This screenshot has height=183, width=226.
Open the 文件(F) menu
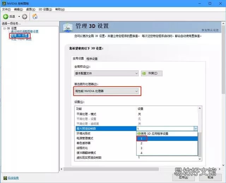coord(6,10)
